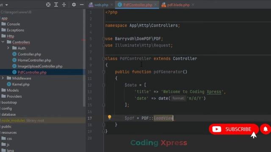The image size is (271, 152).
Task: Click the loadView text on line 17
Action: pos(163,118)
